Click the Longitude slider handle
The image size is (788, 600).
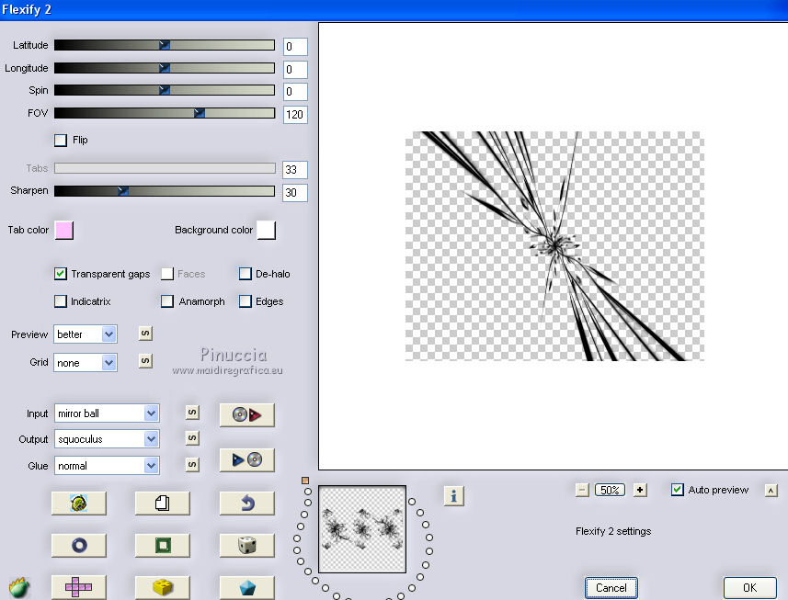(x=165, y=68)
